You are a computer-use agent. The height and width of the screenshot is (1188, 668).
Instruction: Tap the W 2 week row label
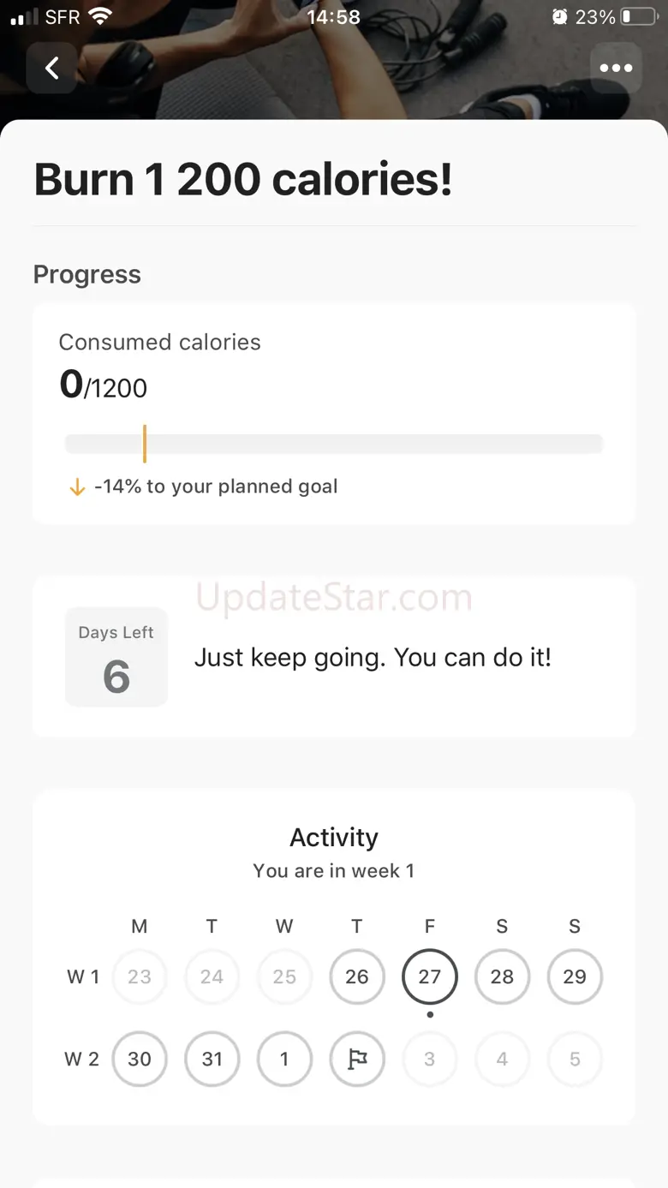click(82, 1060)
